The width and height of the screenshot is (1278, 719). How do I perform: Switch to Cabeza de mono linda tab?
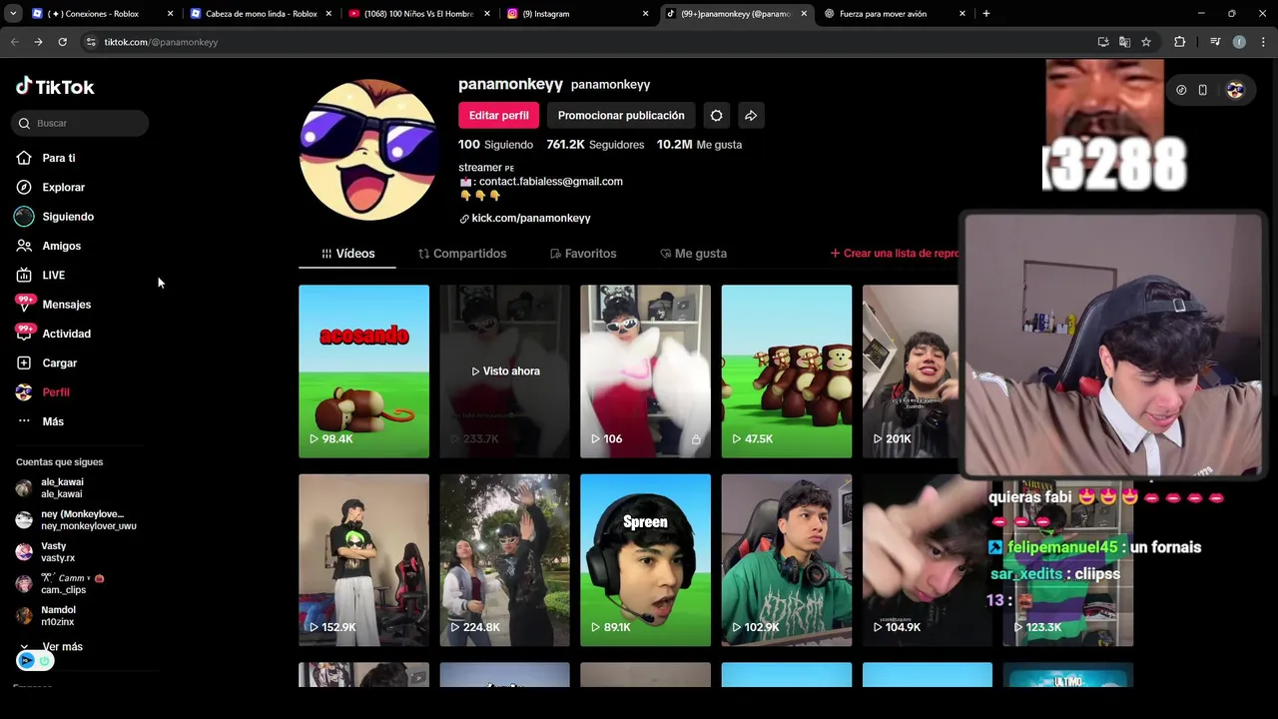coord(261,14)
